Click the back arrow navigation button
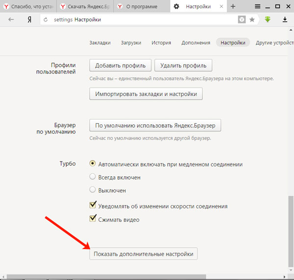 (11, 20)
